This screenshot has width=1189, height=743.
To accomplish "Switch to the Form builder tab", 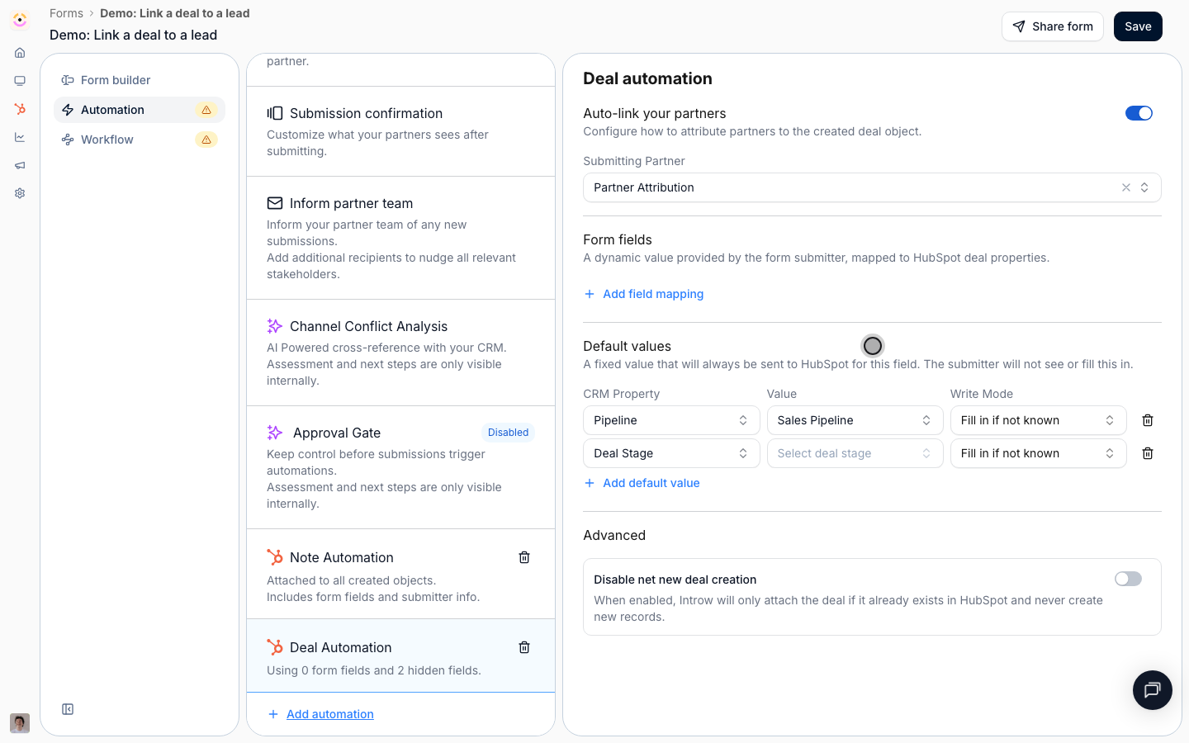I will click(x=140, y=80).
